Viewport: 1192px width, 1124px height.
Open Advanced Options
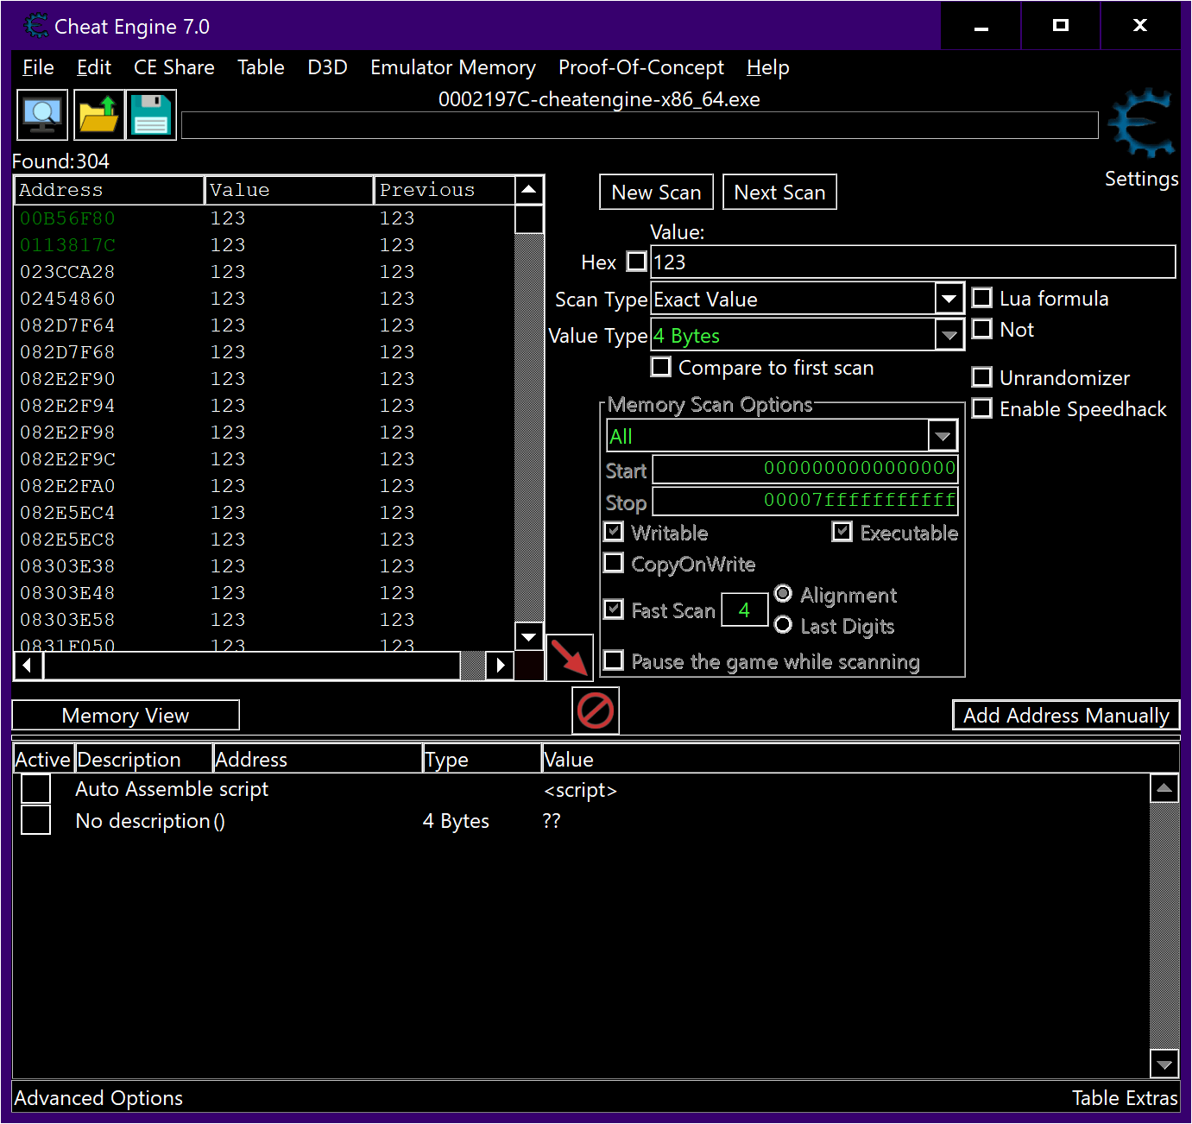tap(98, 1098)
